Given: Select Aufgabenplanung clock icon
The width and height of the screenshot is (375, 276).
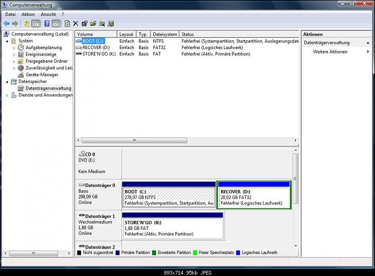Looking at the screenshot, I should [x=21, y=48].
